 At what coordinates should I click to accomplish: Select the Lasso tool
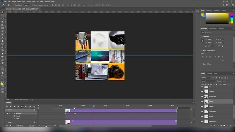coord(3,19)
